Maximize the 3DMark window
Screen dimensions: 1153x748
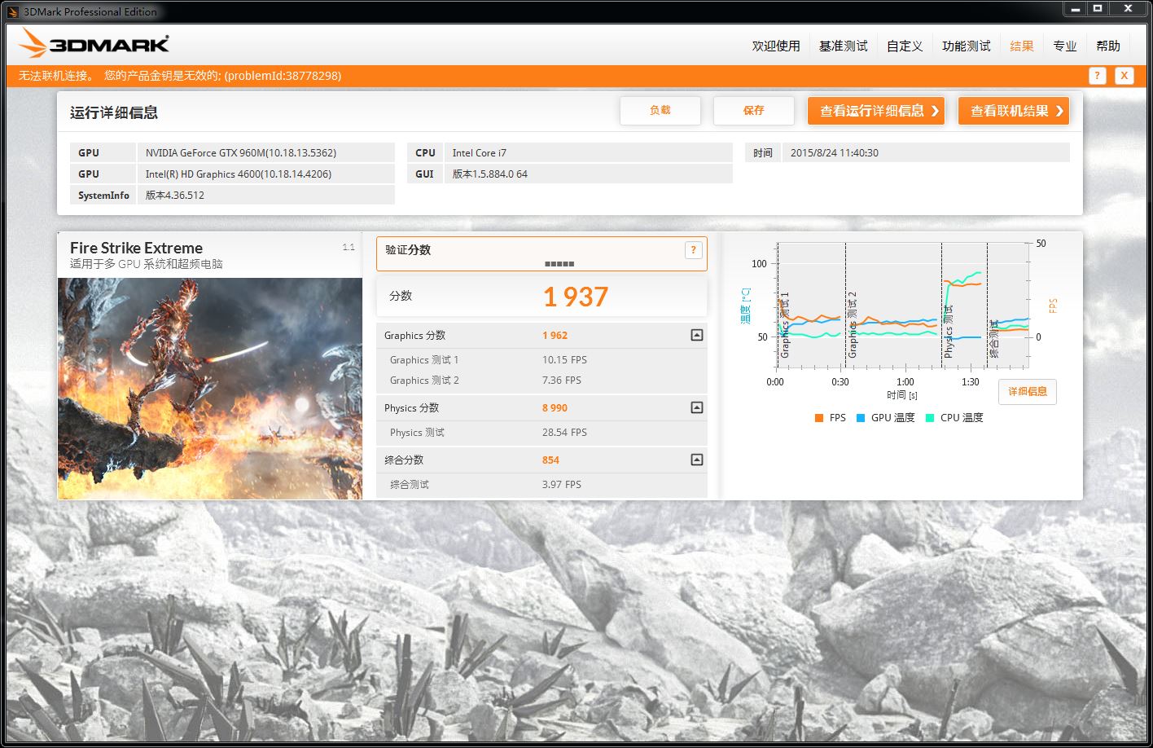coord(1097,8)
